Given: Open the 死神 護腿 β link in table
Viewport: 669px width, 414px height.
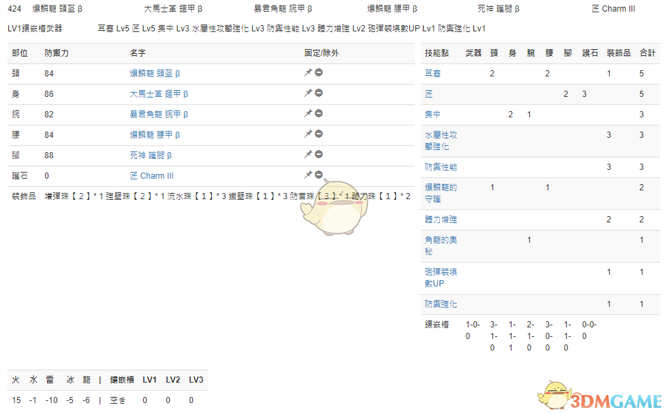Looking at the screenshot, I should point(151,156).
